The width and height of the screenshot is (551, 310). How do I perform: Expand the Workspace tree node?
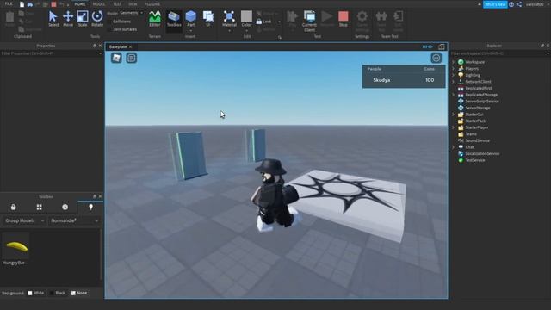coord(454,62)
